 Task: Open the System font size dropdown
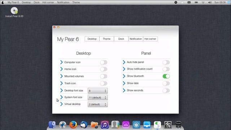pyautogui.click(x=98, y=97)
